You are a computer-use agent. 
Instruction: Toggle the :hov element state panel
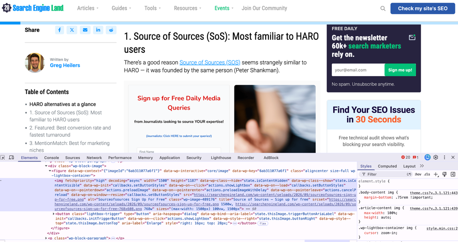point(418,174)
